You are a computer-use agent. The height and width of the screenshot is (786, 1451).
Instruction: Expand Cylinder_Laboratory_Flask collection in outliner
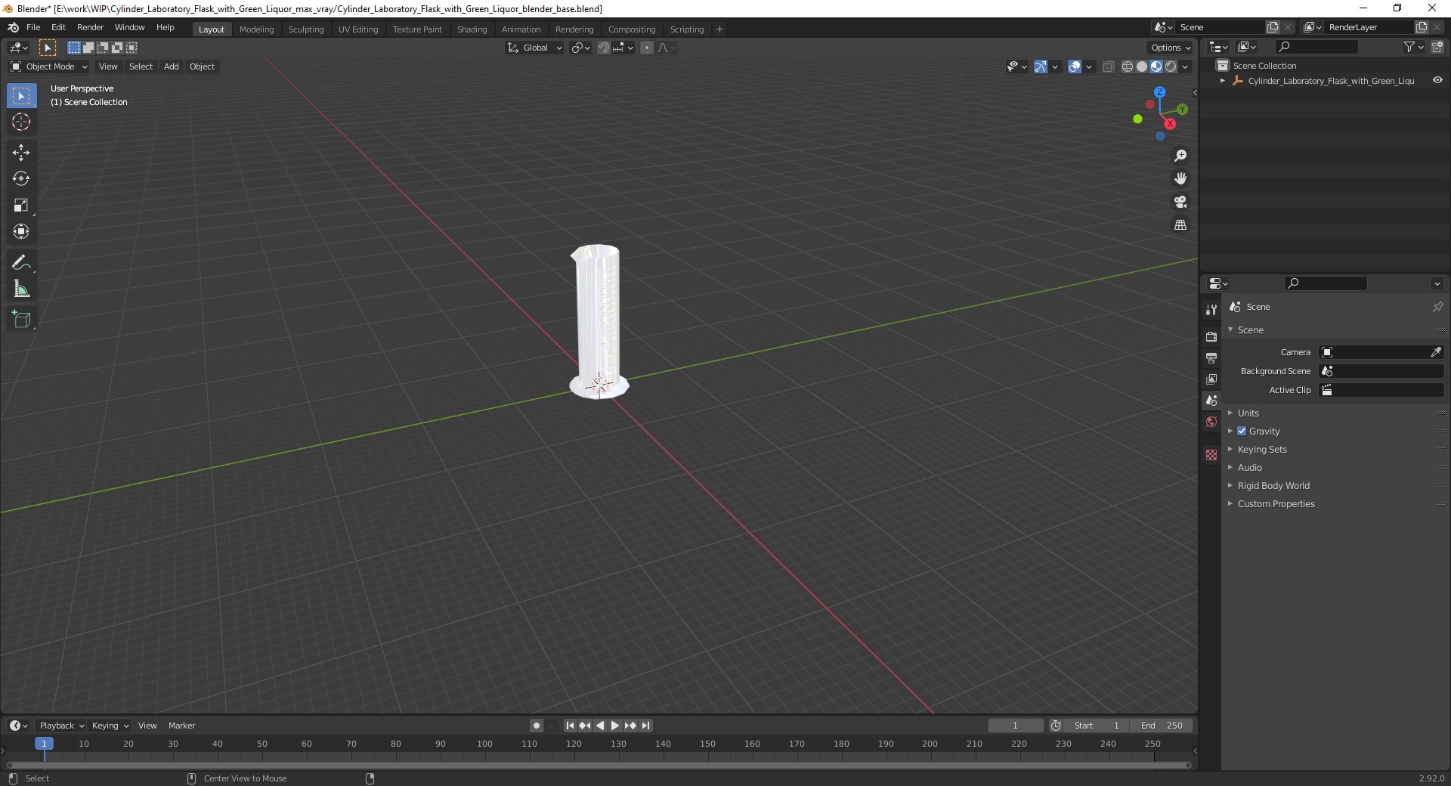(x=1222, y=80)
